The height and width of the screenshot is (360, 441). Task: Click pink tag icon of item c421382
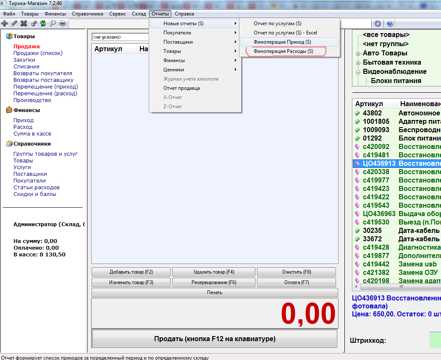(x=357, y=272)
